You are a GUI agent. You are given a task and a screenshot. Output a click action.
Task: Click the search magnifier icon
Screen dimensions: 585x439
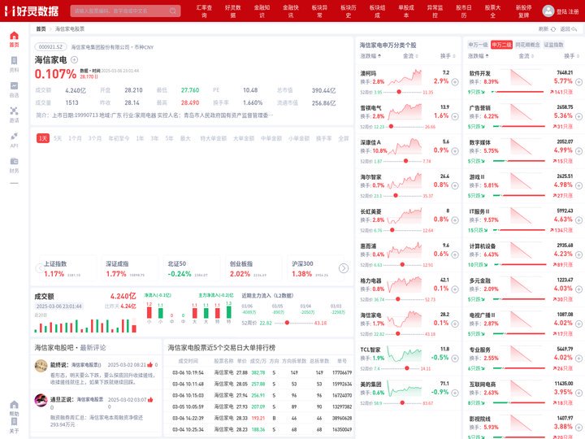coord(173,11)
